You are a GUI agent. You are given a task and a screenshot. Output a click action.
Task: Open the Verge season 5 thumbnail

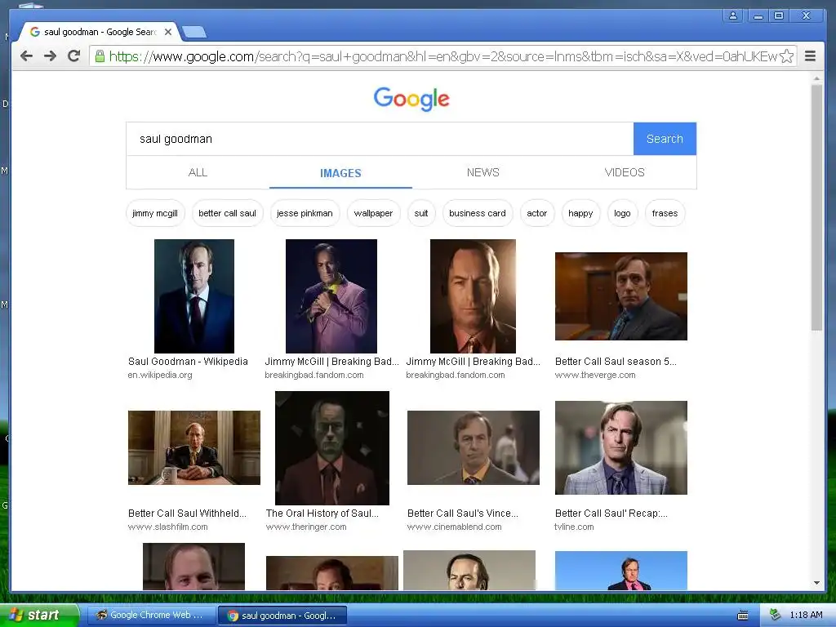click(621, 296)
